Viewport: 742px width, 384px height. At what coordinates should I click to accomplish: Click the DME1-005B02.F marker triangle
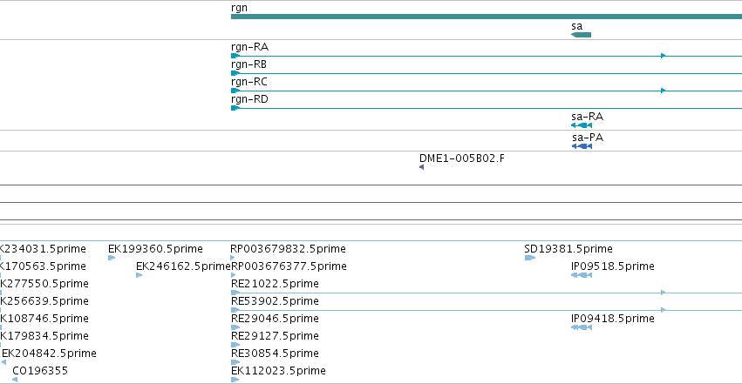(x=422, y=167)
